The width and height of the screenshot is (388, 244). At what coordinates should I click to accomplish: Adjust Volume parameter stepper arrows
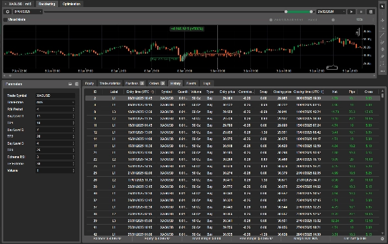pyautogui.click(x=73, y=170)
